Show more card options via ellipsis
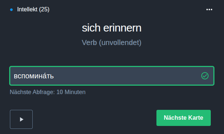Screen dimensions: 224x134 click(x=209, y=10)
